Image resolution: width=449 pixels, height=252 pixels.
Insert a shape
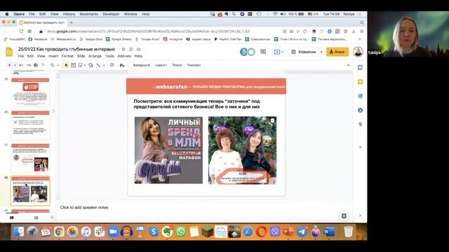coord(91,65)
